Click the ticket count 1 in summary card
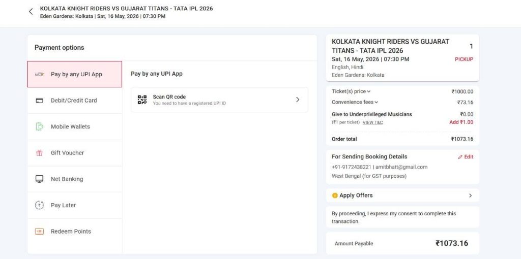Image resolution: width=521 pixels, height=259 pixels. [471, 46]
